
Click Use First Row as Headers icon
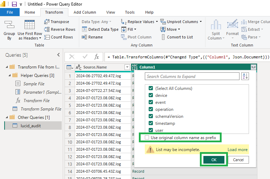pyautogui.click(x=29, y=24)
